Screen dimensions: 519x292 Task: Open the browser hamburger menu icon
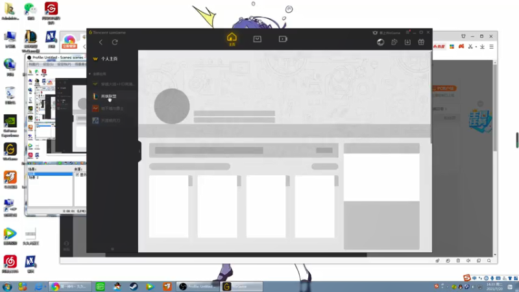(x=492, y=47)
